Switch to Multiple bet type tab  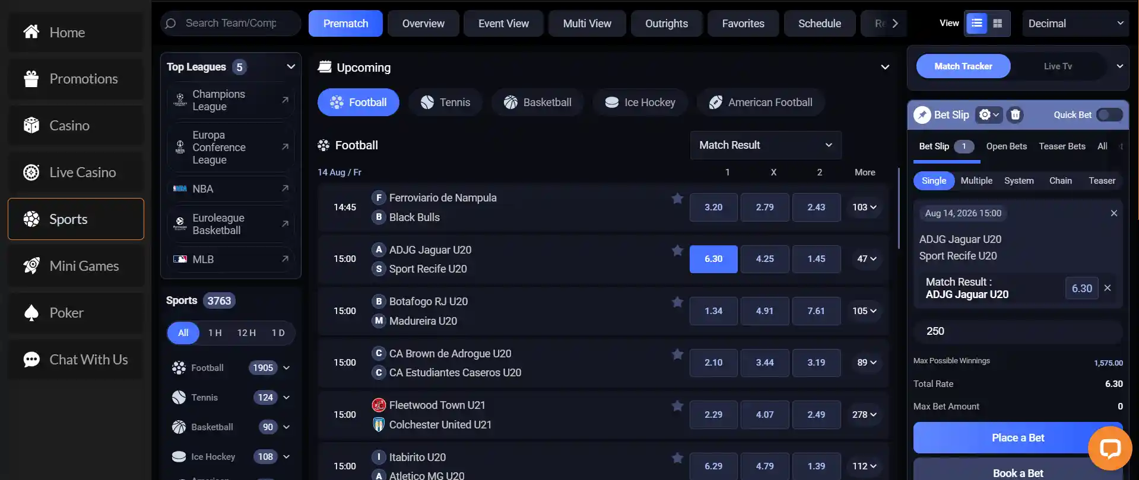click(x=976, y=181)
